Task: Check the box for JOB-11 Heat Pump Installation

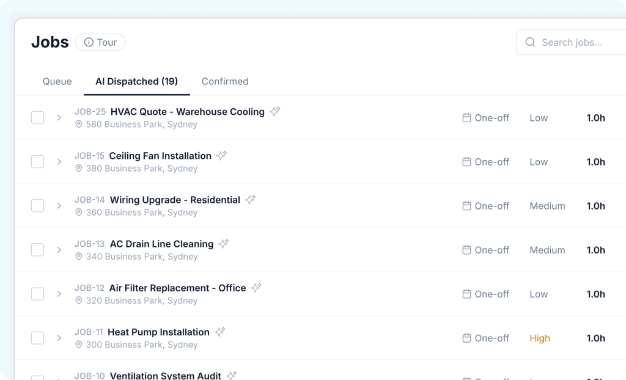Action: pos(37,338)
